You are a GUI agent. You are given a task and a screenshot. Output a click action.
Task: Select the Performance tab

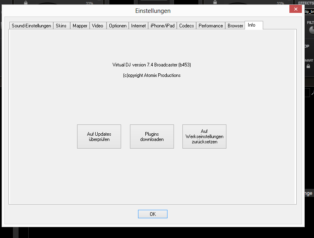[x=211, y=26]
